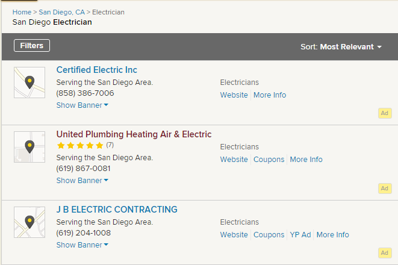Screen dimensions: 398x265
Task: Open YP Ad link for J B Electric
Action: tap(300, 235)
